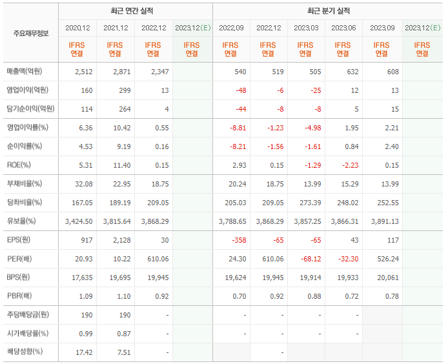Select the 유보율(%) row label
The width and height of the screenshot is (448, 364).
pyautogui.click(x=21, y=221)
